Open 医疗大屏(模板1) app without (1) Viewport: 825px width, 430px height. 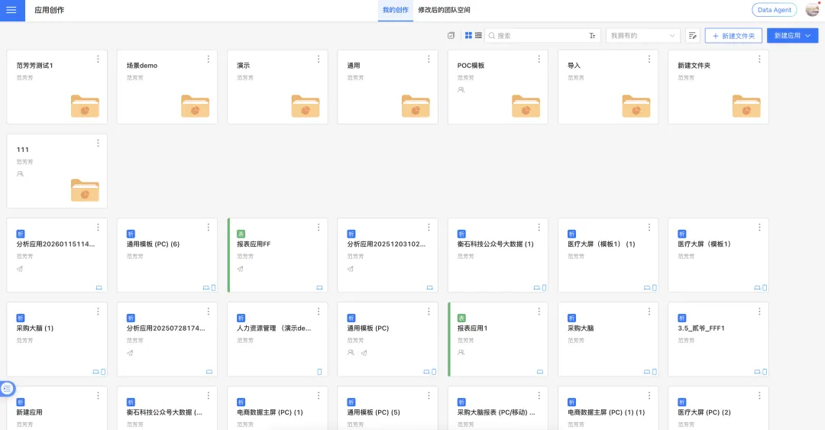tap(718, 255)
